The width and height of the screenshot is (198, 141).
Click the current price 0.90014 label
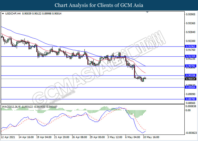pos(191,79)
